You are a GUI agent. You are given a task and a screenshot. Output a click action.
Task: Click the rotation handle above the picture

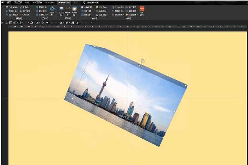coord(143,61)
